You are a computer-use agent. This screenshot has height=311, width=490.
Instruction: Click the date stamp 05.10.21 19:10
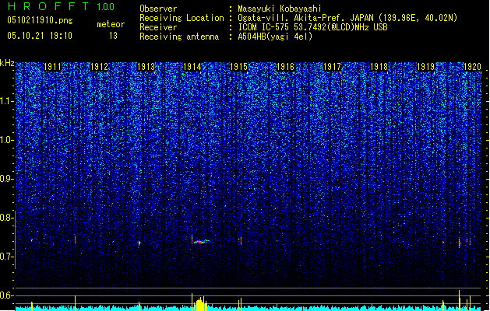[x=40, y=36]
